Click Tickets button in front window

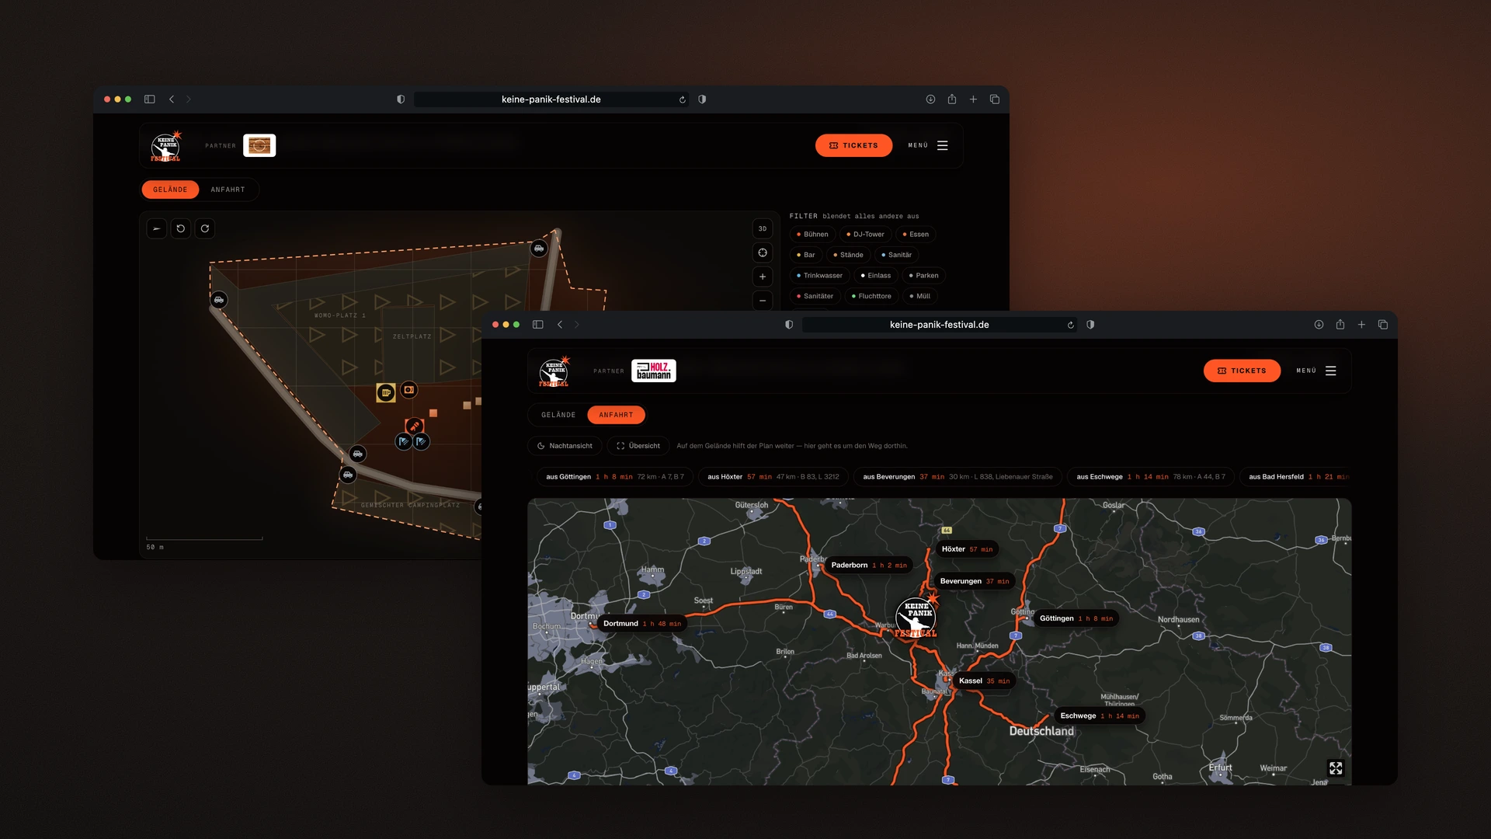[x=1242, y=371]
